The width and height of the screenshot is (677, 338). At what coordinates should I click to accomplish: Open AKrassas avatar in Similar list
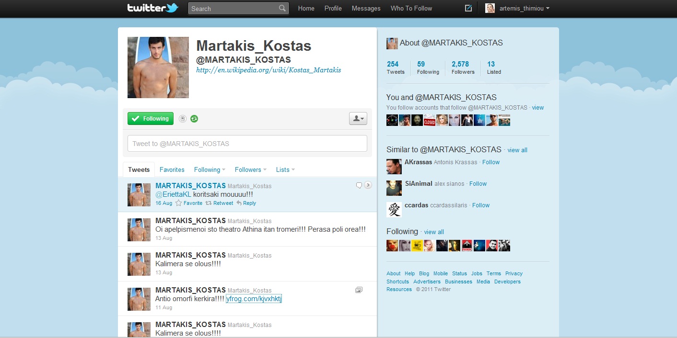(394, 167)
